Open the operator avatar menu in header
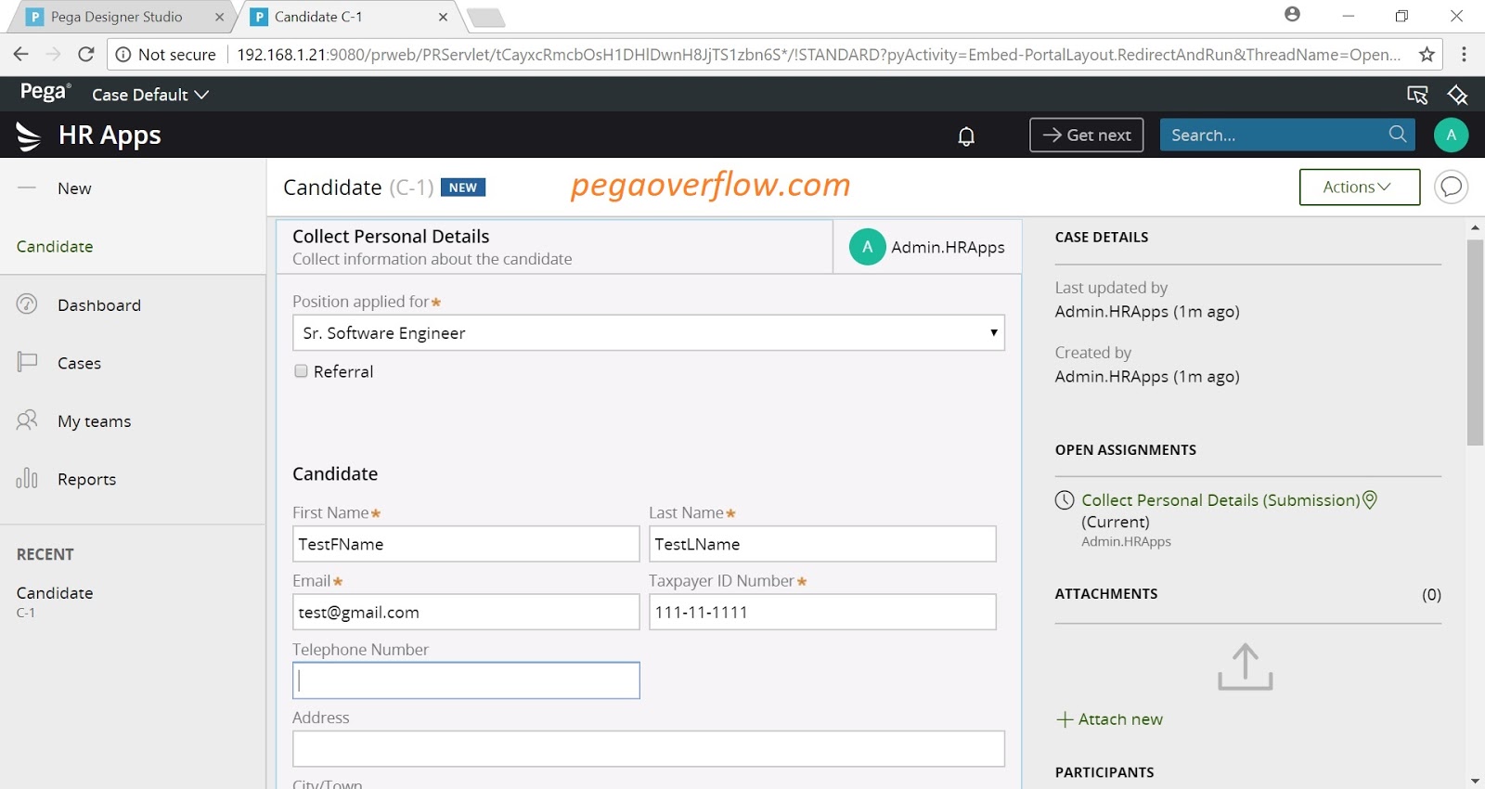 pyautogui.click(x=1451, y=135)
